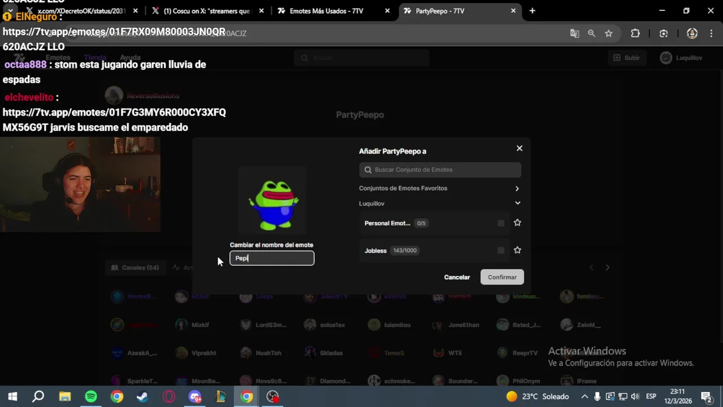
Task: Switch ESP keyboard language indicator
Action: pyautogui.click(x=651, y=396)
